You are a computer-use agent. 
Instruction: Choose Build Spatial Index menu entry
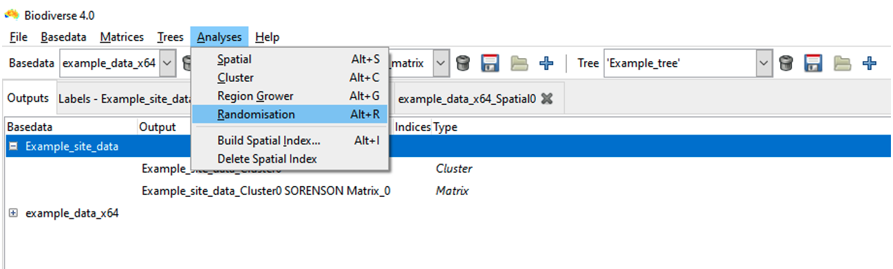[x=290, y=141]
